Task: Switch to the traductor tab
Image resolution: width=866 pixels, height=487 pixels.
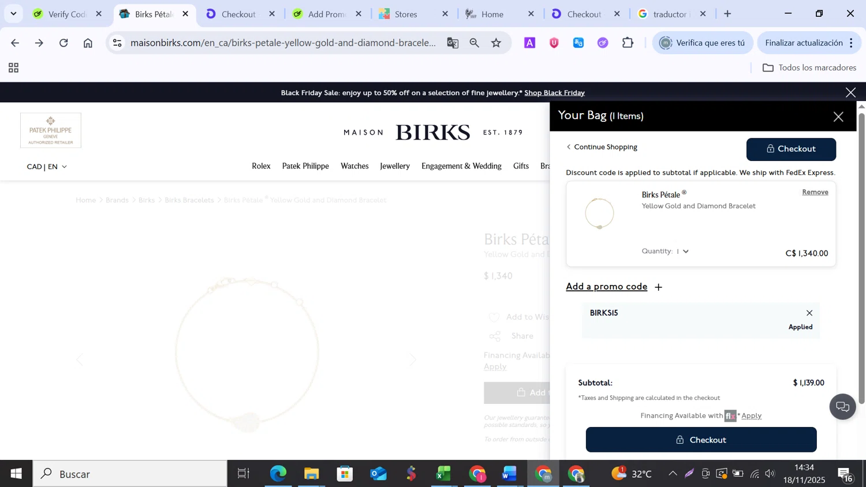Action: point(673,14)
